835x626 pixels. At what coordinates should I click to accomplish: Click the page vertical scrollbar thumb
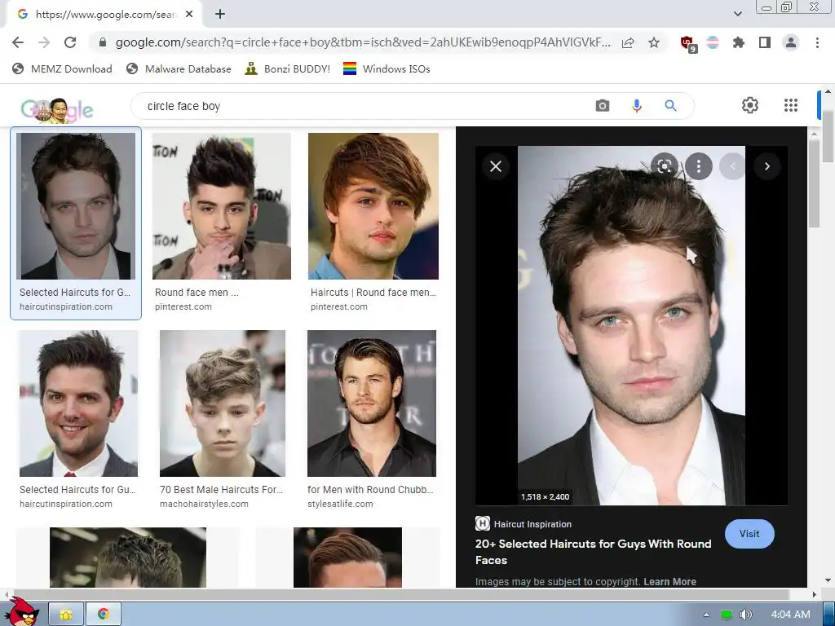pyautogui.click(x=828, y=137)
